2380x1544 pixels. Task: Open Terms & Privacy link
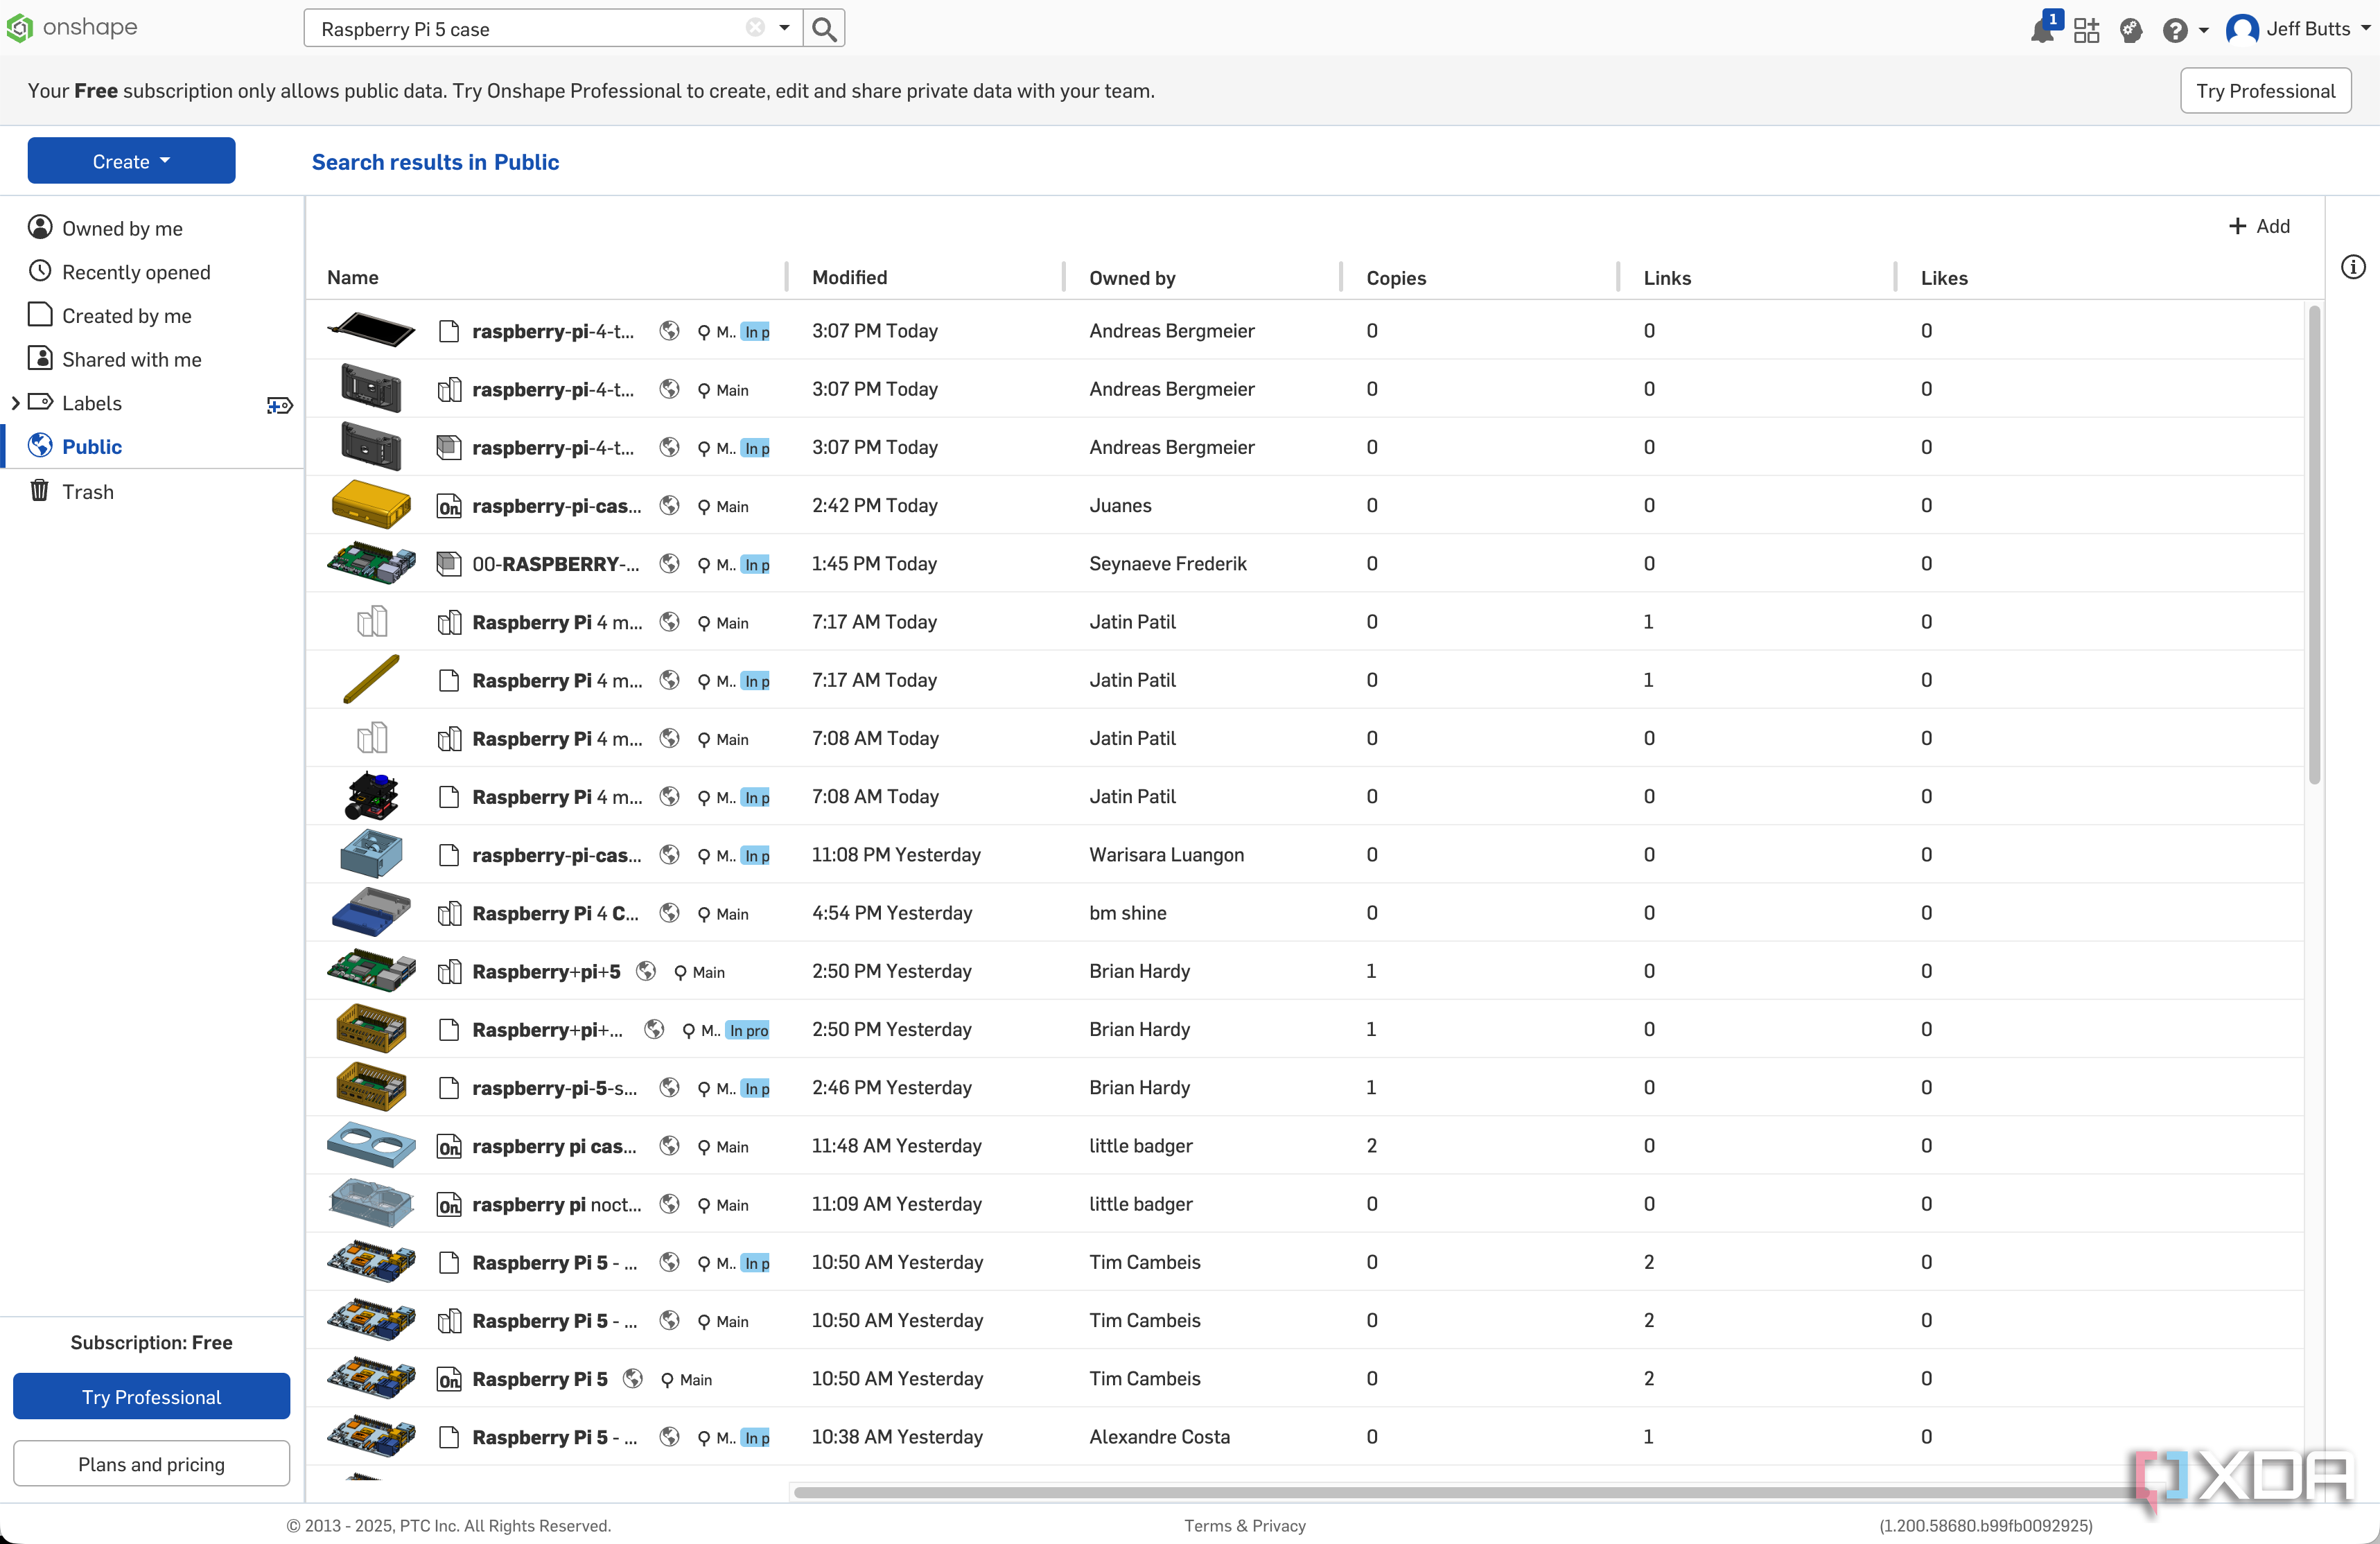pos(1245,1526)
